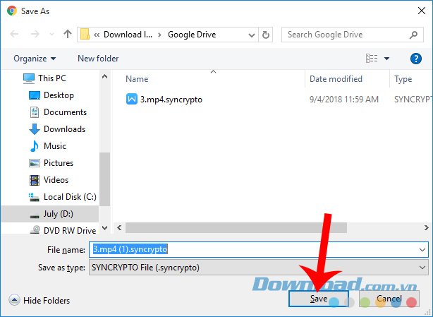Click the This PC monitor icon

tap(29, 78)
